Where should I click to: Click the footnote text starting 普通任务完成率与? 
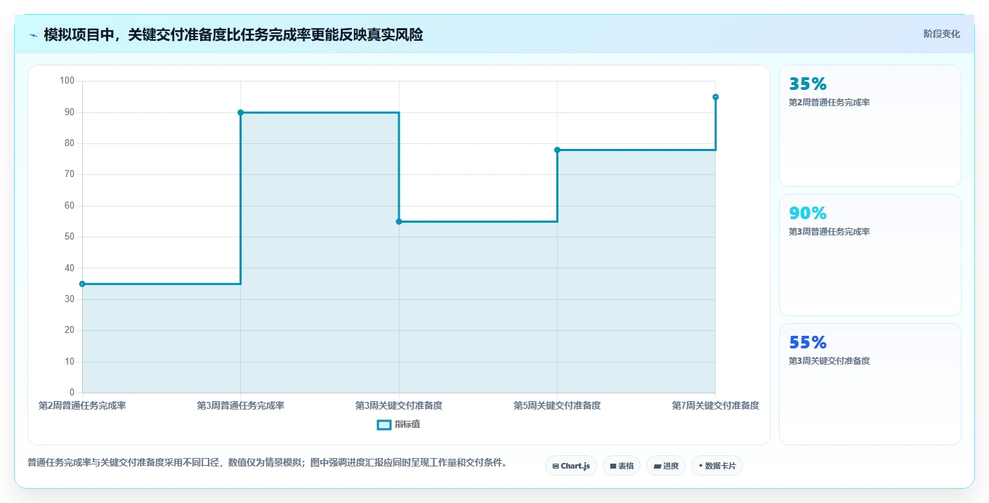[267, 463]
